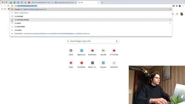
Task: Close the New Tab tab
Action: click(99, 2)
